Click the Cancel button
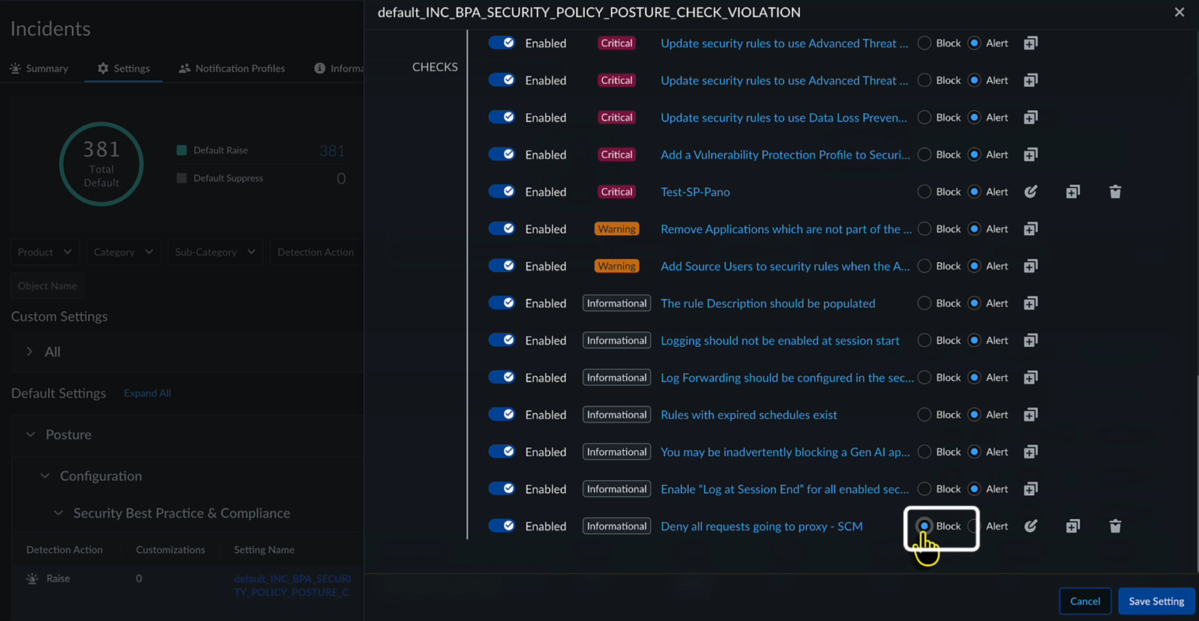Viewport: 1199px width, 621px height. [x=1084, y=601]
